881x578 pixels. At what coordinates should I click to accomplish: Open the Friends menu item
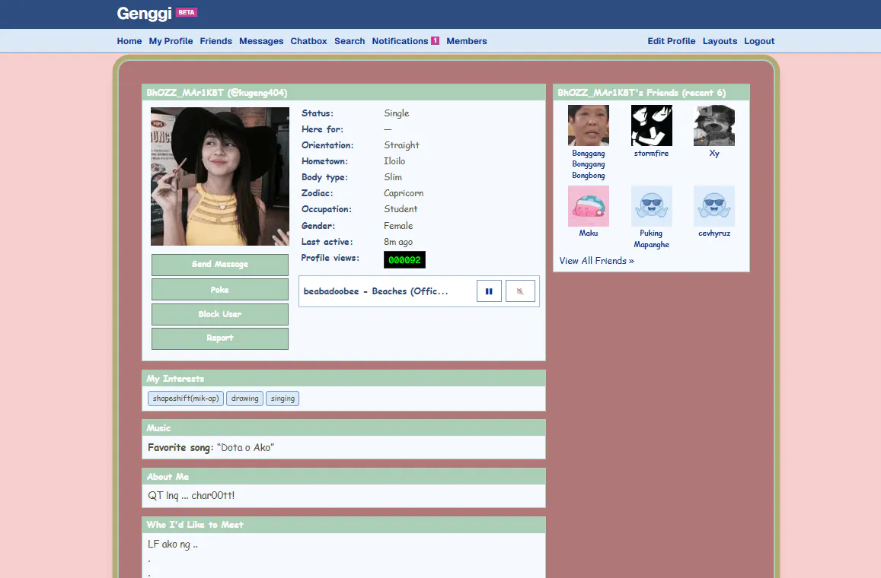[215, 41]
